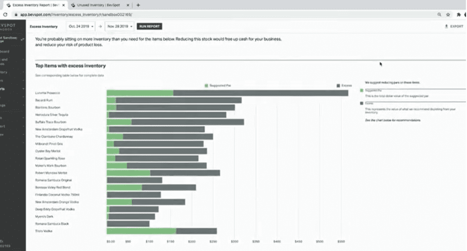Click the Buffalo Trace Bourbon label
Image resolution: width=467 pixels, height=251 pixels.
pos(51,122)
